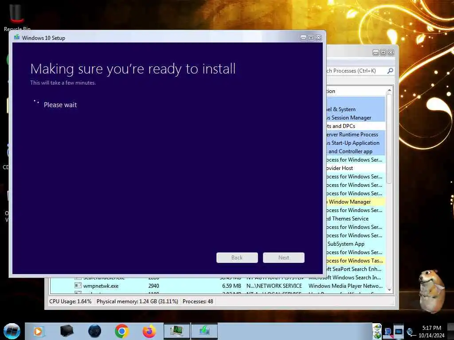Open the black box app on the taskbar
454x340 pixels.
tap(67, 331)
